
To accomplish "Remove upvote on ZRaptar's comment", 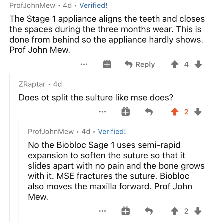I will click(175, 112).
